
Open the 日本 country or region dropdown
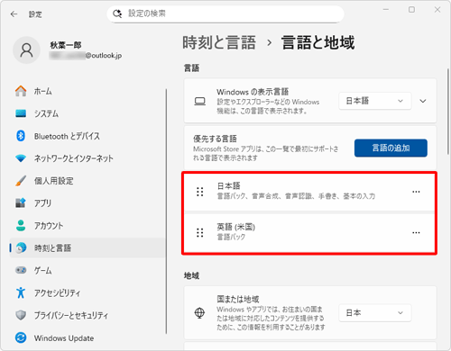coord(374,313)
